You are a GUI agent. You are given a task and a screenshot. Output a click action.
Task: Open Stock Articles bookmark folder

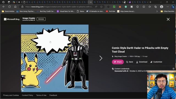8,11
